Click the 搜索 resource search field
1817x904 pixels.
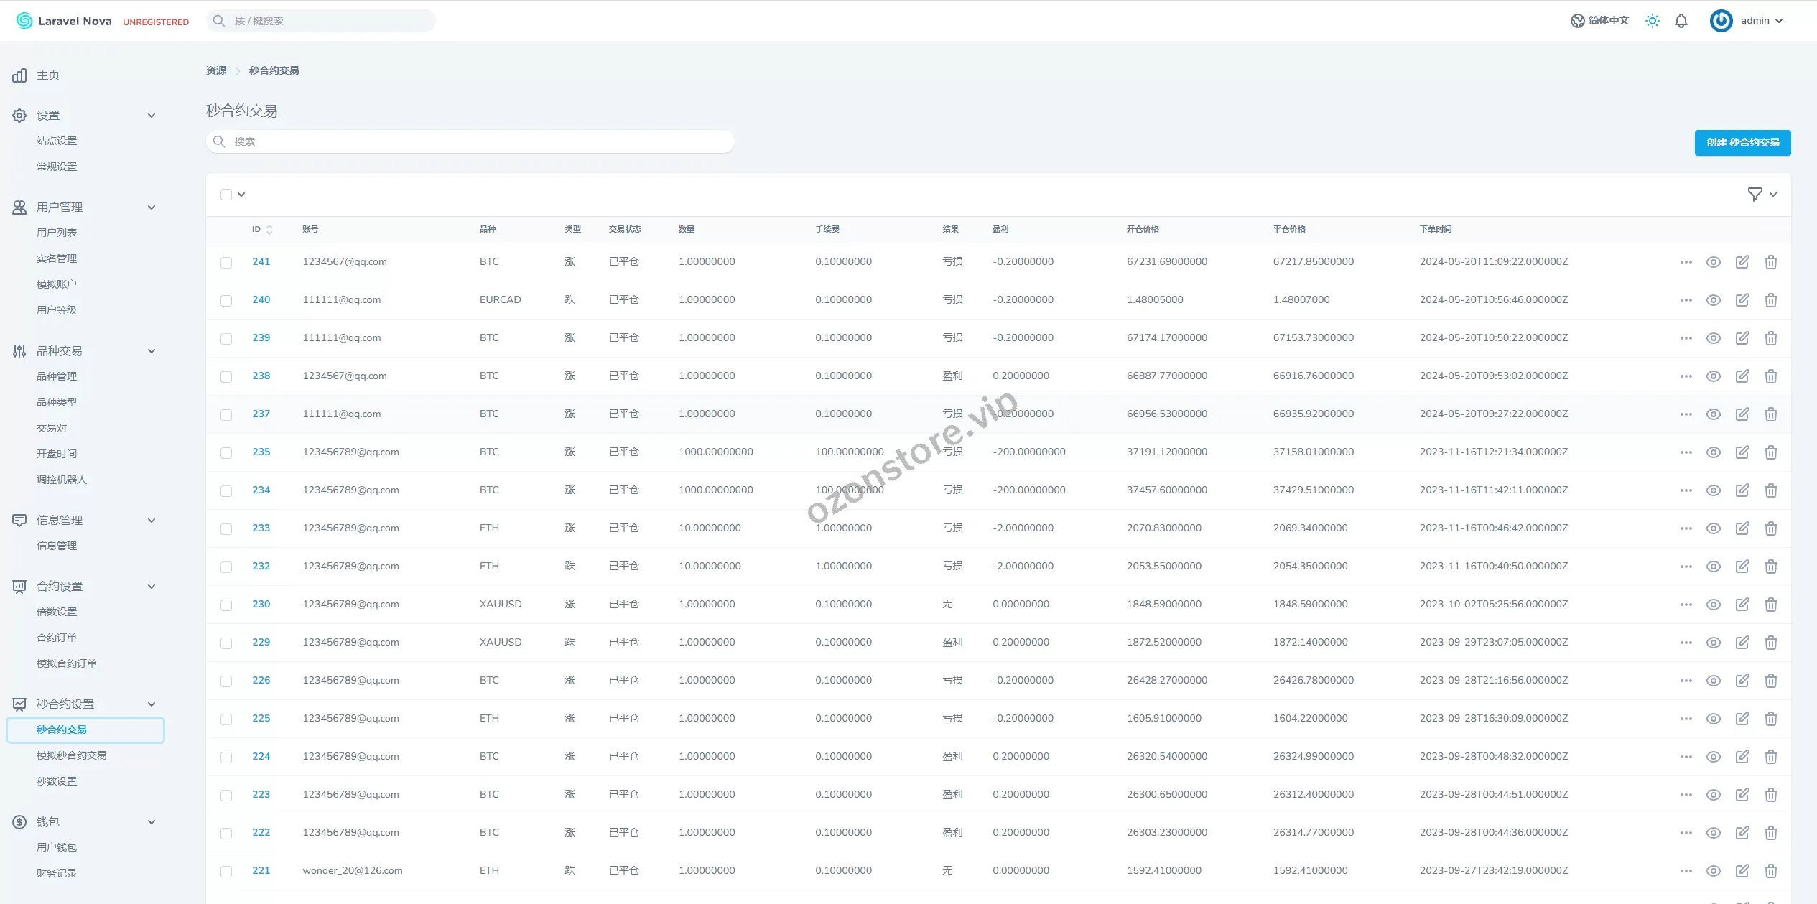[x=470, y=141]
